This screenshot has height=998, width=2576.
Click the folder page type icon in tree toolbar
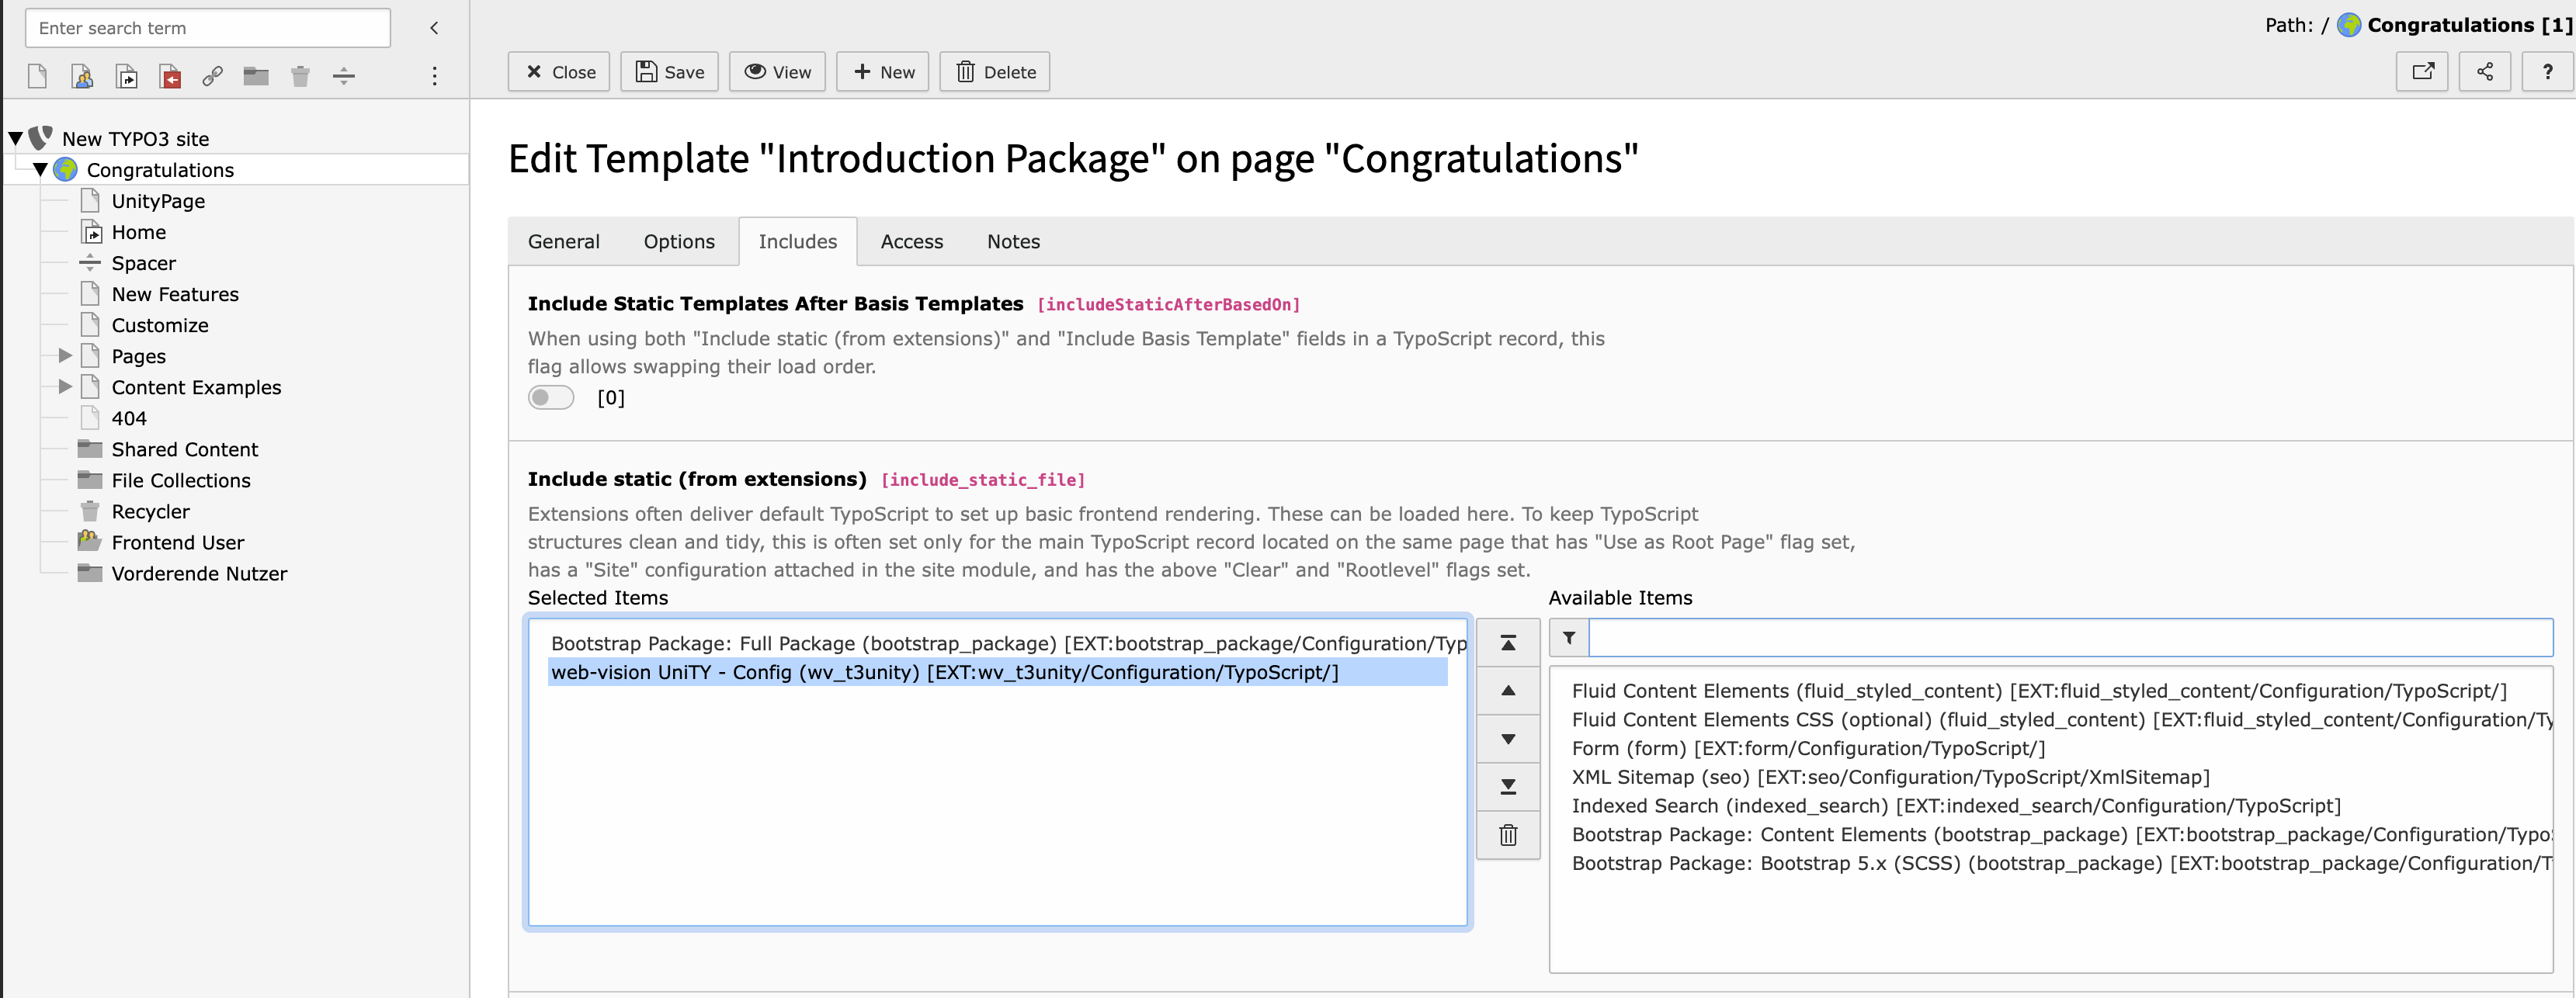(256, 76)
